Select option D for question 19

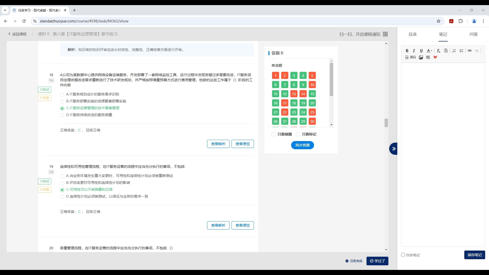click(62, 197)
